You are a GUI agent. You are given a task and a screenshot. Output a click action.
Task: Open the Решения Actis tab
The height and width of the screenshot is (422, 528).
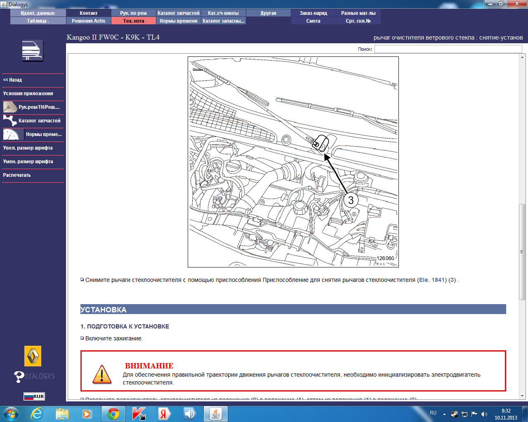tap(89, 21)
